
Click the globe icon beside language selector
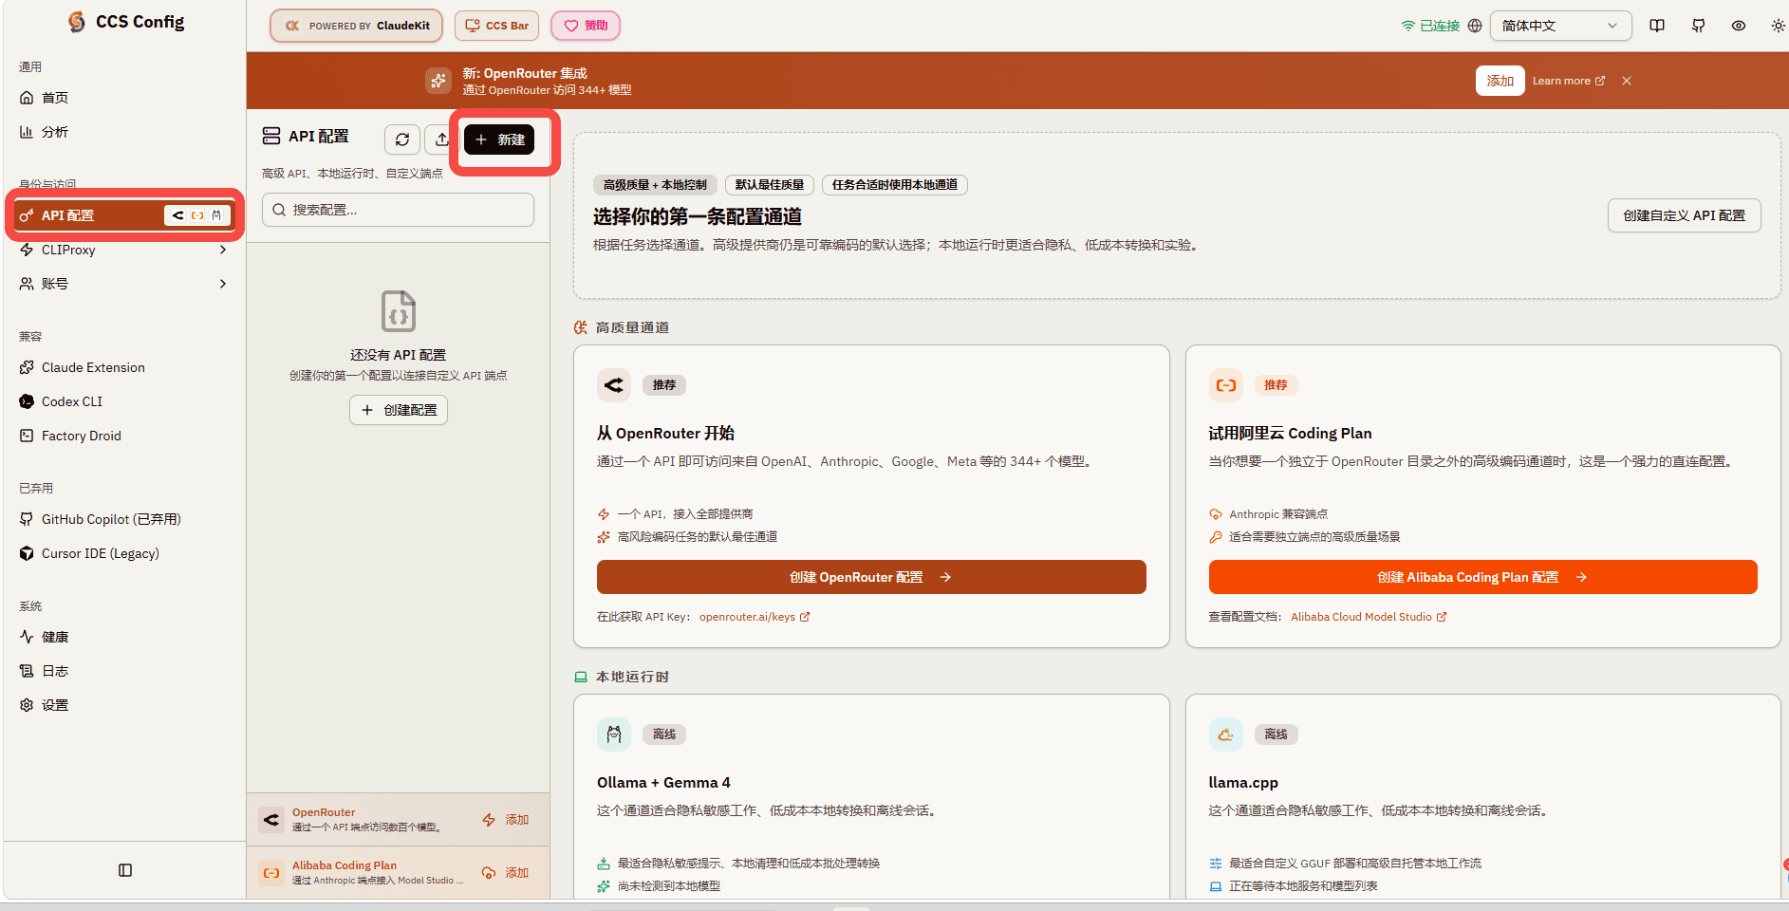point(1475,26)
